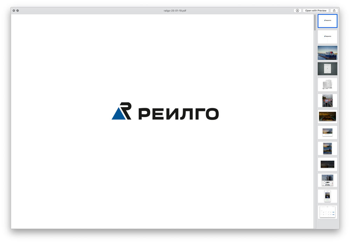
Task: Open the stacked ship photos page thumbnail
Action: (327, 148)
